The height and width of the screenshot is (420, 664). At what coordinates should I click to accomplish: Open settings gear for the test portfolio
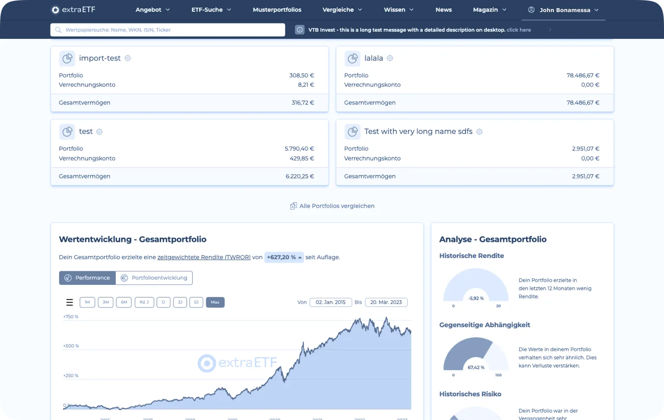click(99, 132)
